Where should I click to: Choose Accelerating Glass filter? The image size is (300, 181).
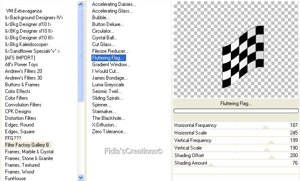point(112,11)
